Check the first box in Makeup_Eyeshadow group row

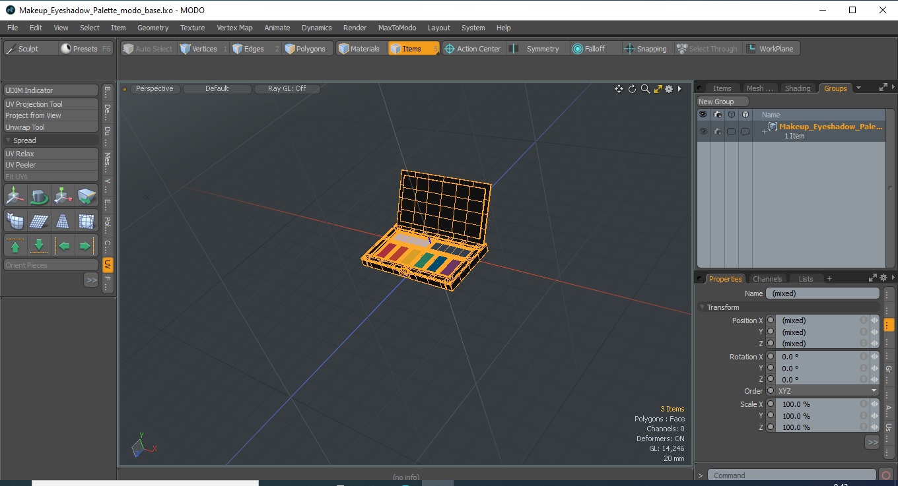(731, 132)
